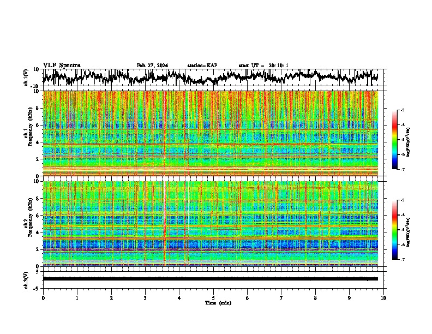The image size is (432, 334).
Task: Click the "-3" label on ch.2 colorbar
Action: [403, 200]
